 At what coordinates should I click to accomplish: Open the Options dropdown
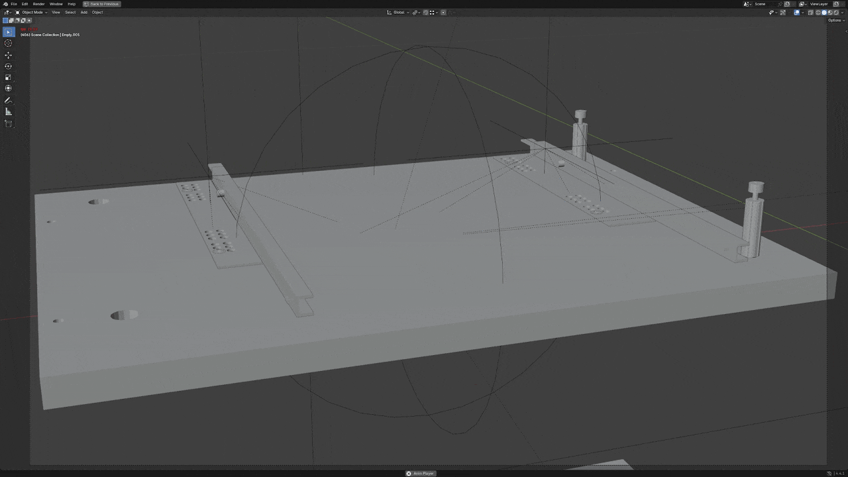(x=834, y=21)
